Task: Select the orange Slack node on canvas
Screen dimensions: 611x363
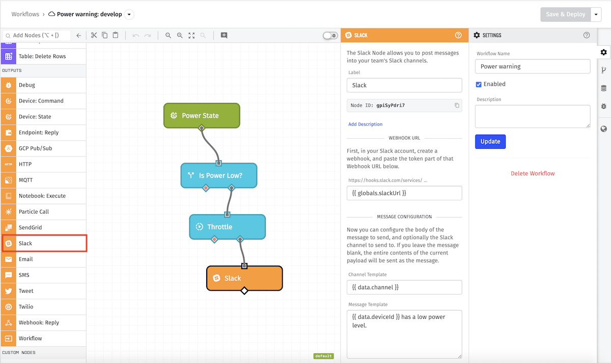Action: (x=244, y=278)
